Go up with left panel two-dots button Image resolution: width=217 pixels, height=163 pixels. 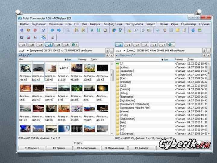click(x=112, y=50)
